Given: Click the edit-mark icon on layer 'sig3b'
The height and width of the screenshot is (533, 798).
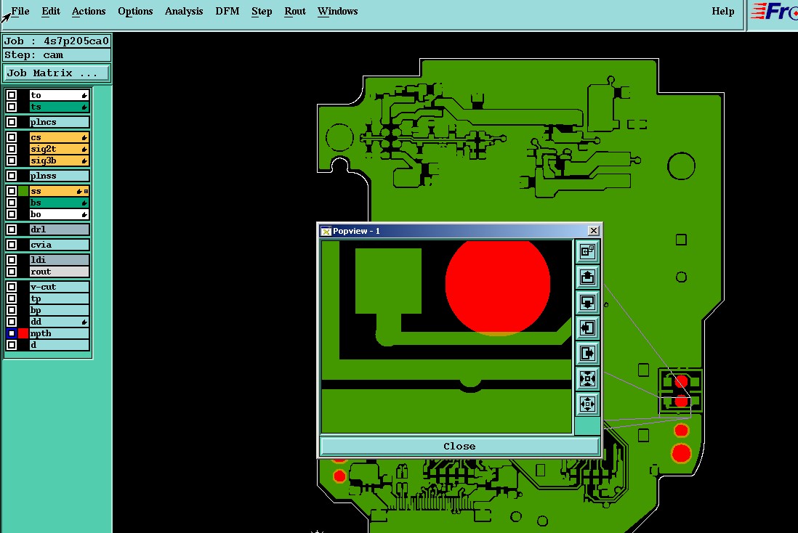Looking at the screenshot, I should 84,160.
